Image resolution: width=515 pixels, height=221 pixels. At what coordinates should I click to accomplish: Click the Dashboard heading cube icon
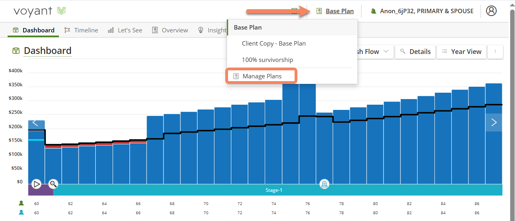click(16, 51)
